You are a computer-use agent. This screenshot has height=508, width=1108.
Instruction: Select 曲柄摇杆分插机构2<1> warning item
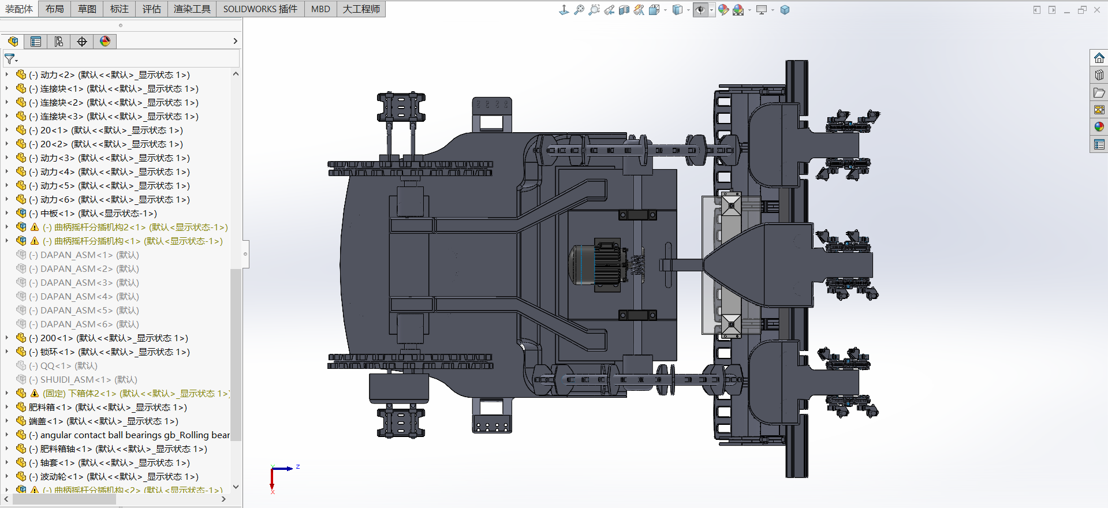[135, 227]
